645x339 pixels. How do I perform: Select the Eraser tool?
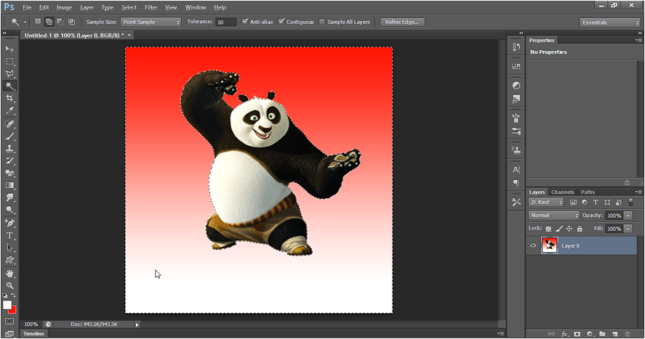tap(9, 173)
